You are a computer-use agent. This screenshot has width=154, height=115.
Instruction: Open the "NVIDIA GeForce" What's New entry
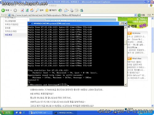point(136,75)
